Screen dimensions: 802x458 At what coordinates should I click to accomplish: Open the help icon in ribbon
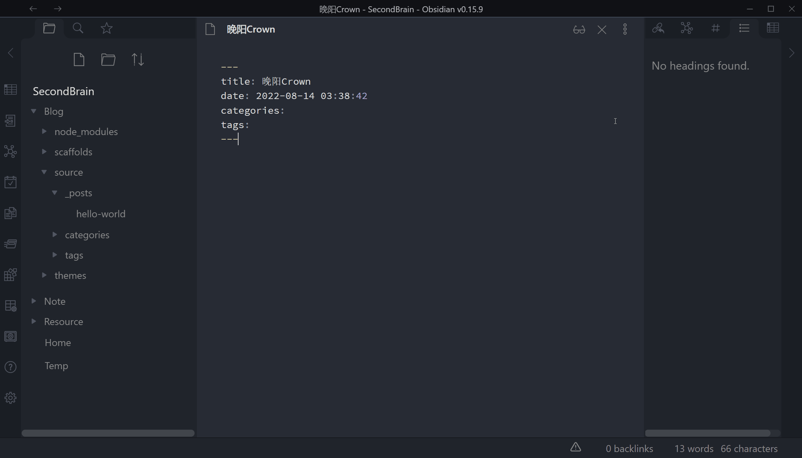click(x=10, y=367)
